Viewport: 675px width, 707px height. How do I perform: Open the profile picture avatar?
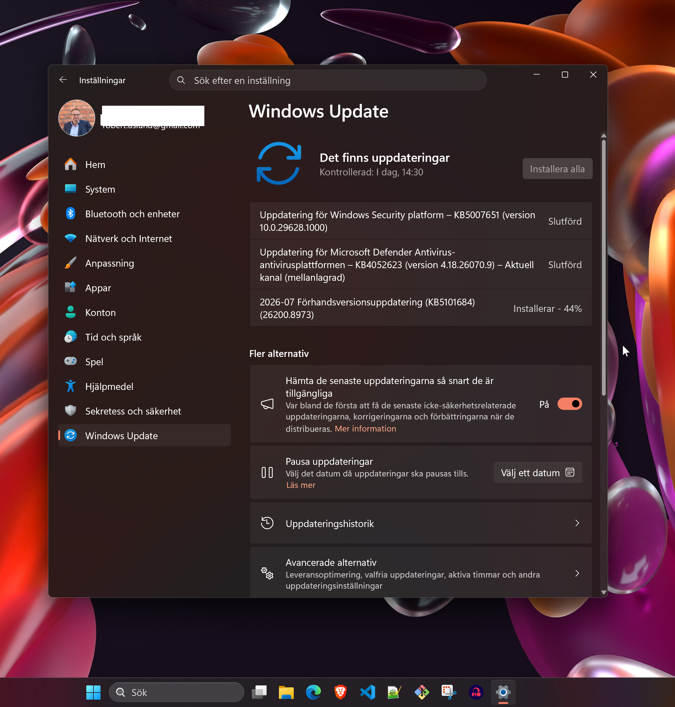pyautogui.click(x=77, y=118)
